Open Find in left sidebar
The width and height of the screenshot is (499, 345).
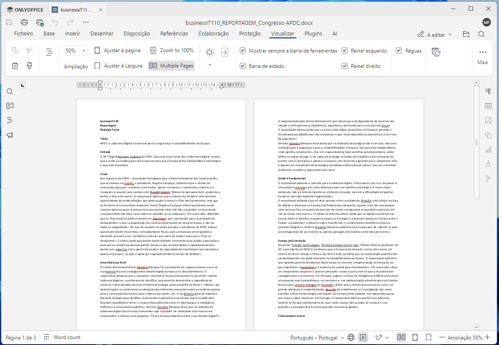10,92
